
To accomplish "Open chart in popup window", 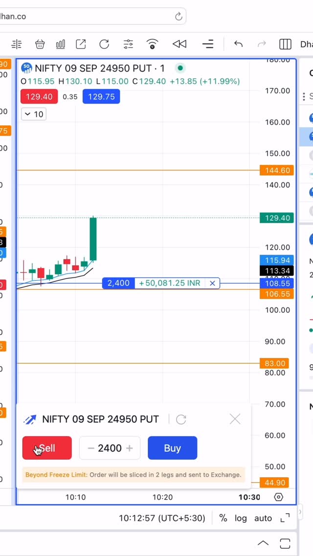I will pyautogui.click(x=81, y=45).
